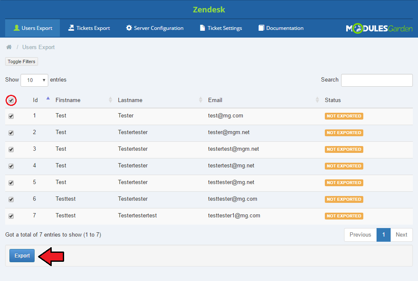The width and height of the screenshot is (418, 281).
Task: Click the blue Export button
Action: (22, 256)
